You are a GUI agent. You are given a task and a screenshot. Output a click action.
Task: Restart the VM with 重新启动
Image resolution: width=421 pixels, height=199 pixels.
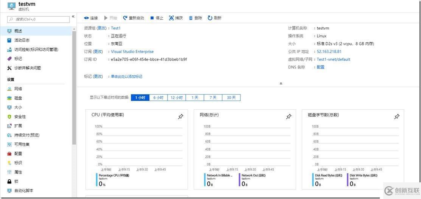[134, 18]
